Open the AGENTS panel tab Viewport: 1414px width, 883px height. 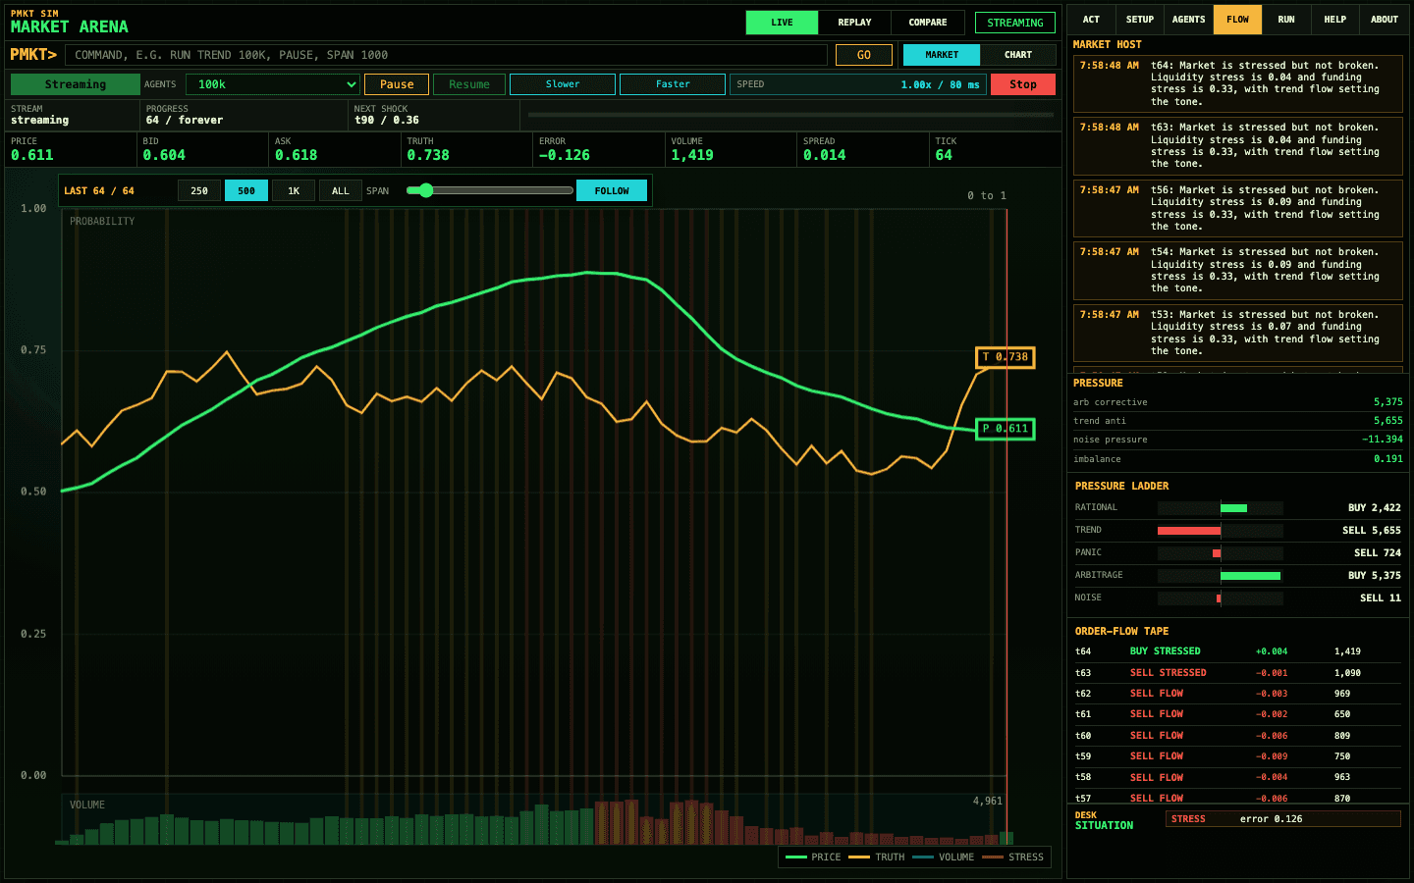tap(1188, 20)
